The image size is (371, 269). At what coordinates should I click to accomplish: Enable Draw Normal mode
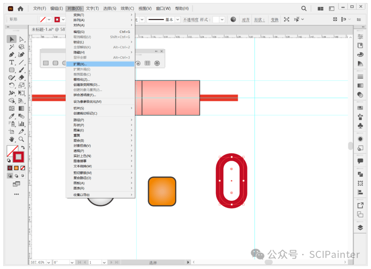click(x=10, y=176)
